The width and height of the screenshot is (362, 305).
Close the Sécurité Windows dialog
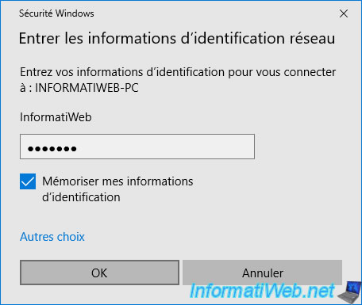(x=344, y=13)
